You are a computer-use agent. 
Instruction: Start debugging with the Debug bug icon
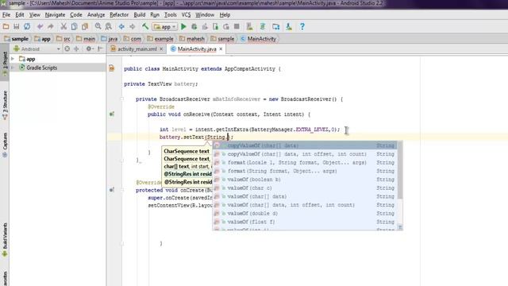[x=194, y=26]
